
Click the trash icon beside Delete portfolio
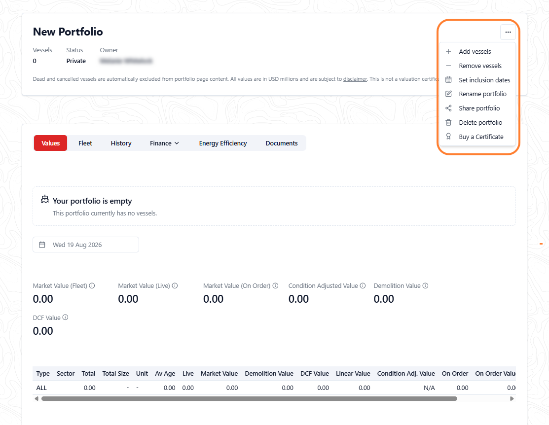448,123
